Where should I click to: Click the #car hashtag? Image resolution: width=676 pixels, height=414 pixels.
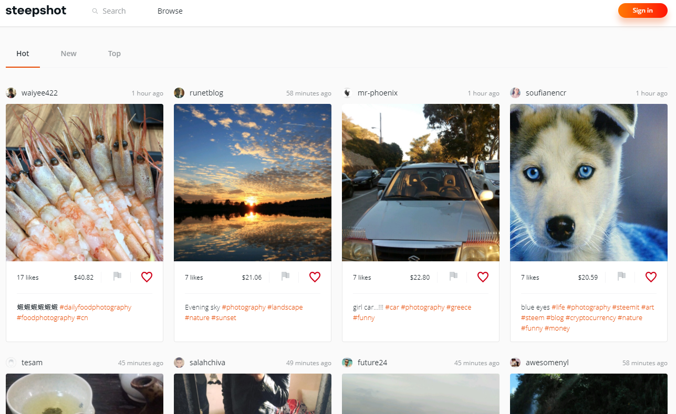[x=392, y=307]
